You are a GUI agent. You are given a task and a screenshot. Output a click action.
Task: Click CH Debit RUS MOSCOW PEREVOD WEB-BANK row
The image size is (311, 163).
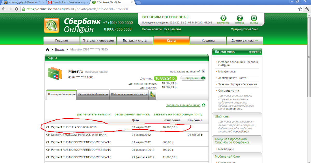click(x=127, y=135)
